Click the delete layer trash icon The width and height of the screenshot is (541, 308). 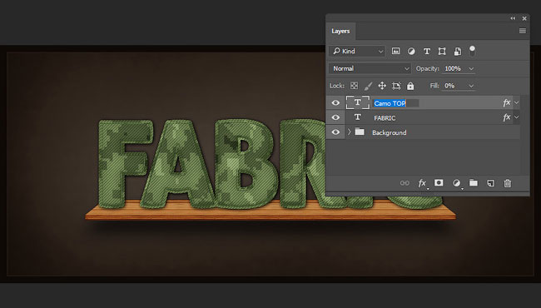tap(507, 183)
